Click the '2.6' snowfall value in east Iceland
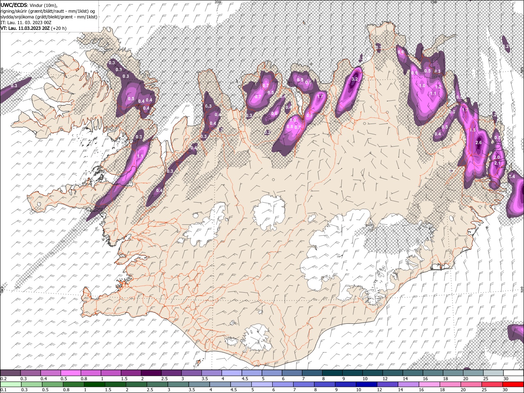 pos(479,142)
